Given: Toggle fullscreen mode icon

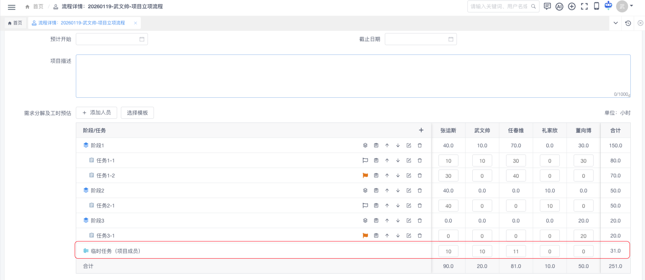Looking at the screenshot, I should tap(584, 6).
